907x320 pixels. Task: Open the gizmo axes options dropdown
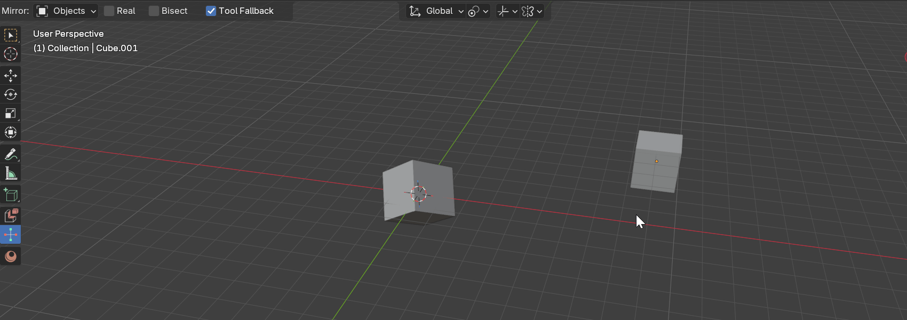point(507,11)
